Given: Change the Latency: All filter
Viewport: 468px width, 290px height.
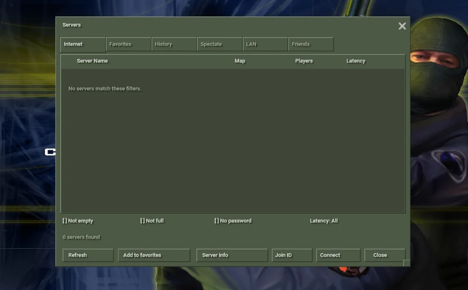Looking at the screenshot, I should click(324, 221).
